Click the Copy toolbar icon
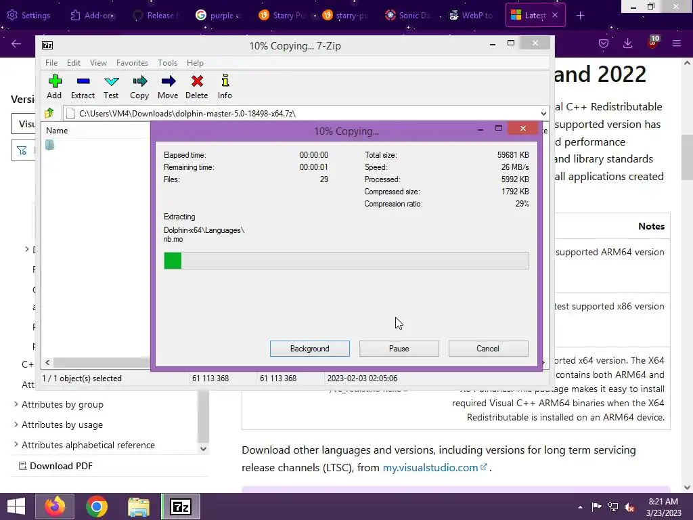This screenshot has width=693, height=520. [139, 86]
